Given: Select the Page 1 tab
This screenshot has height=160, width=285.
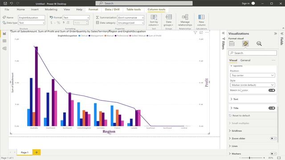Looking at the screenshot, I should (x=24, y=152).
